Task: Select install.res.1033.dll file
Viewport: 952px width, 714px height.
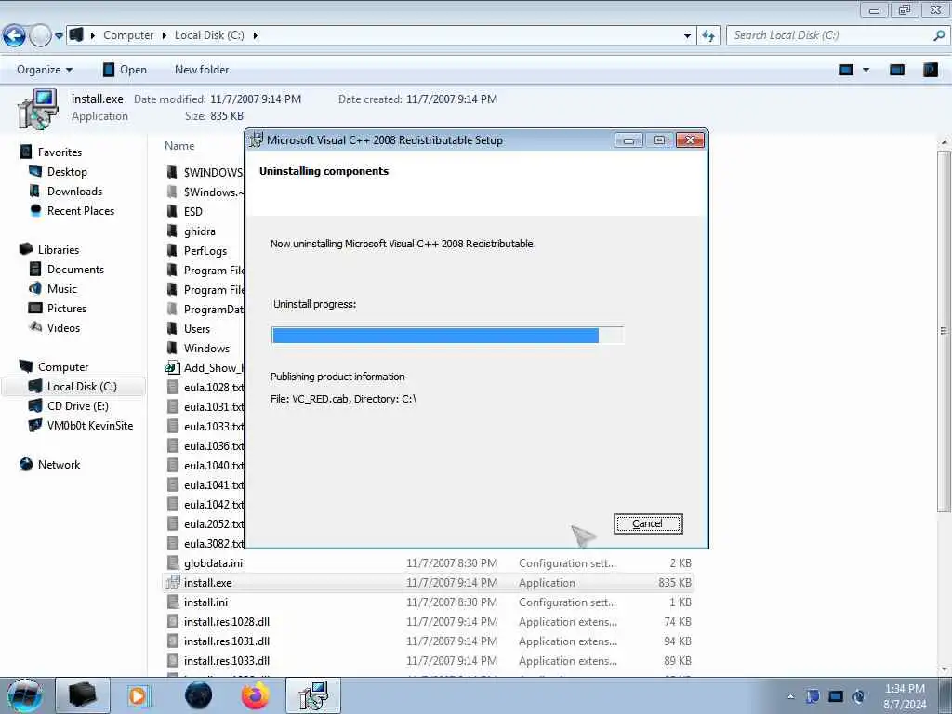Action: coord(227,661)
